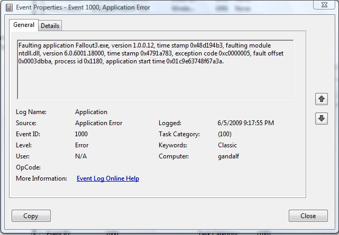The height and width of the screenshot is (235, 339).
Task: Click the Level value 'Error'
Action: click(x=81, y=145)
